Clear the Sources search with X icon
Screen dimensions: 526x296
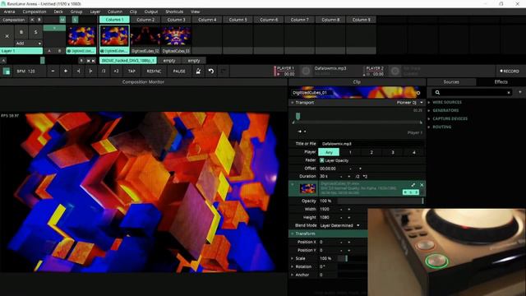point(509,92)
